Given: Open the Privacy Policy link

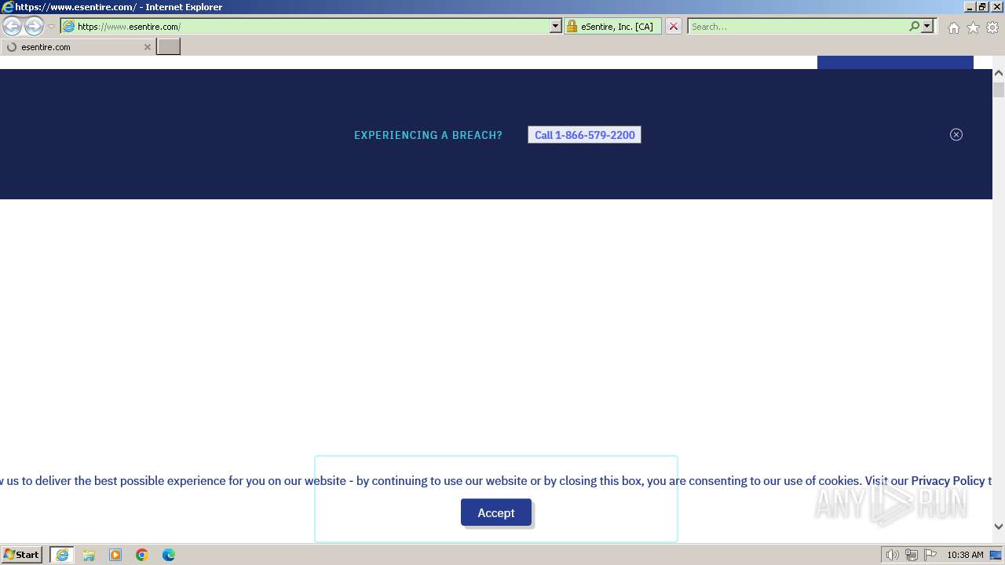Looking at the screenshot, I should pos(948,481).
